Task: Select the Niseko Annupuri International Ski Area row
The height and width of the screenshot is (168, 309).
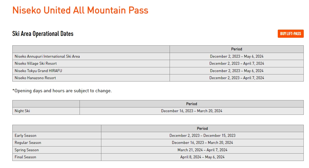Action: [x=158, y=56]
